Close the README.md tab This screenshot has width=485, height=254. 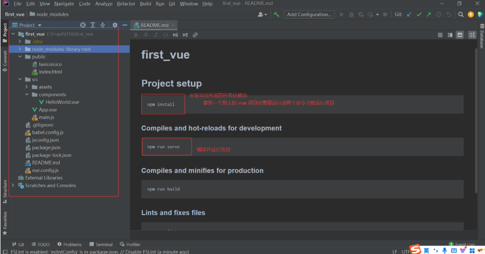[x=173, y=25]
